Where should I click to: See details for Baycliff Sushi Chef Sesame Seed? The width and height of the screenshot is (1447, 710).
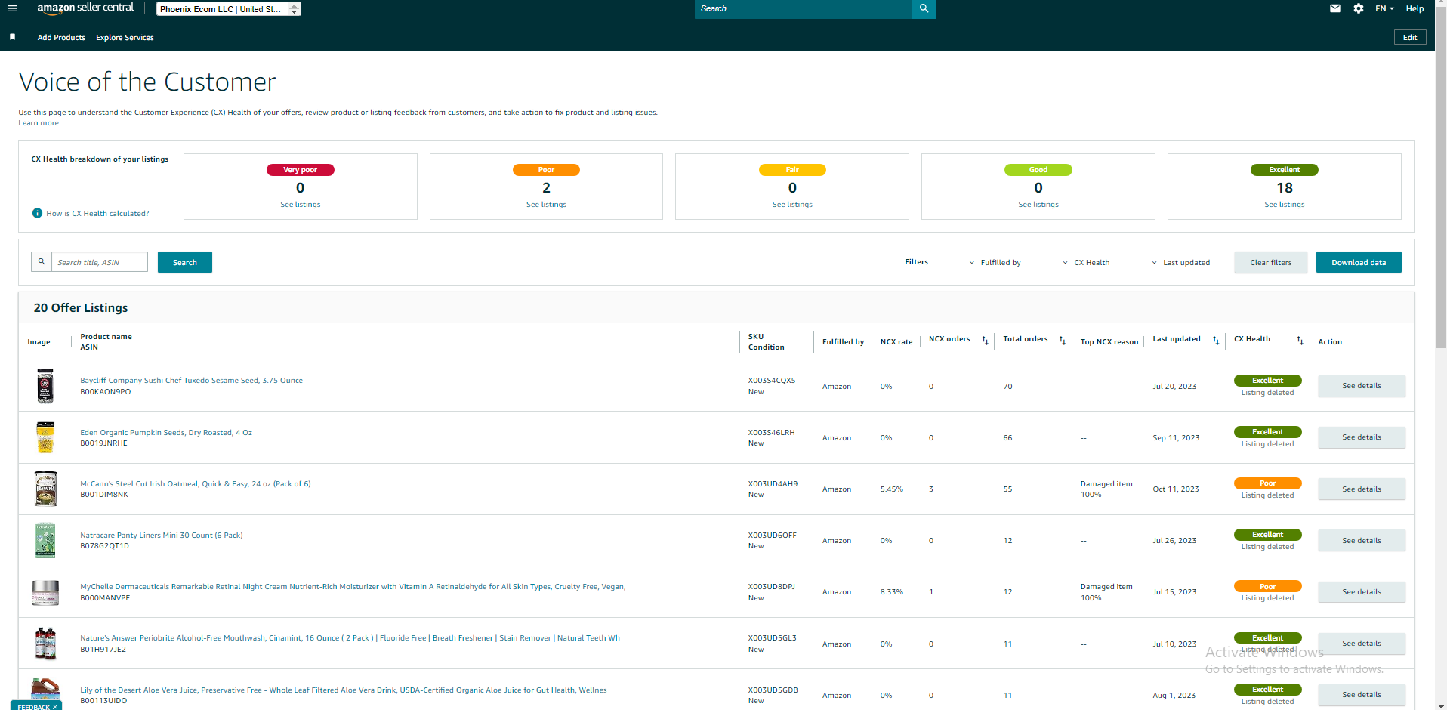coord(1362,386)
